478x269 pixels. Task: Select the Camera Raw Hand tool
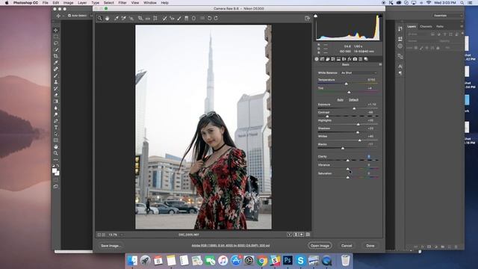108,18
